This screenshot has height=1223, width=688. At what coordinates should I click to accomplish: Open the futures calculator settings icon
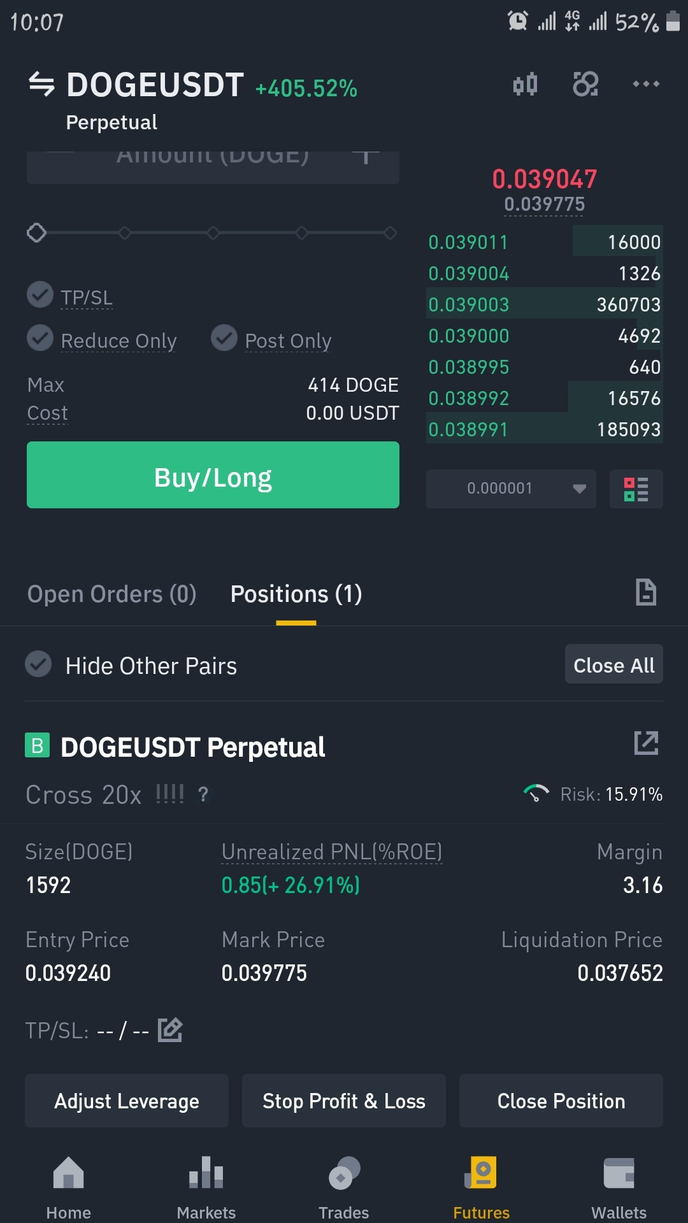pyautogui.click(x=585, y=84)
